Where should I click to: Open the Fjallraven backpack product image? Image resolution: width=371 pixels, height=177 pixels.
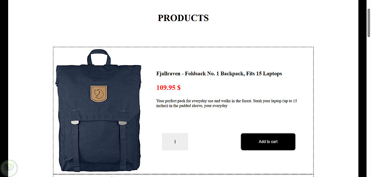(98, 110)
